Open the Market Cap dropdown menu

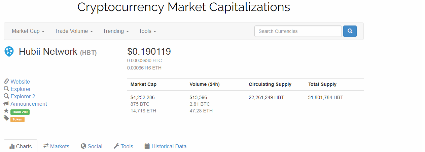[28, 31]
